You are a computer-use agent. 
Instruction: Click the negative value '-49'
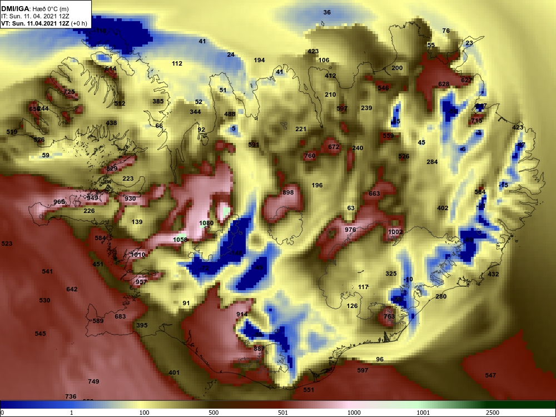(259, 267)
